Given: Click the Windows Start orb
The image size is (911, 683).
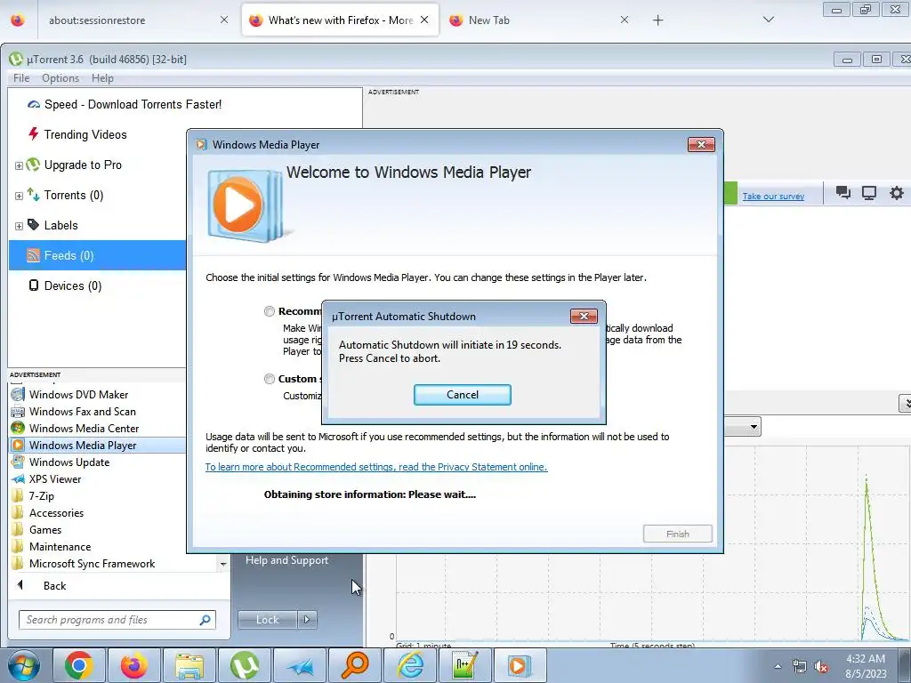Looking at the screenshot, I should point(24,665).
